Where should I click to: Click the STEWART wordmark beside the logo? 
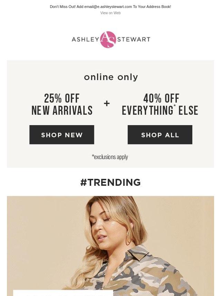click(134, 39)
